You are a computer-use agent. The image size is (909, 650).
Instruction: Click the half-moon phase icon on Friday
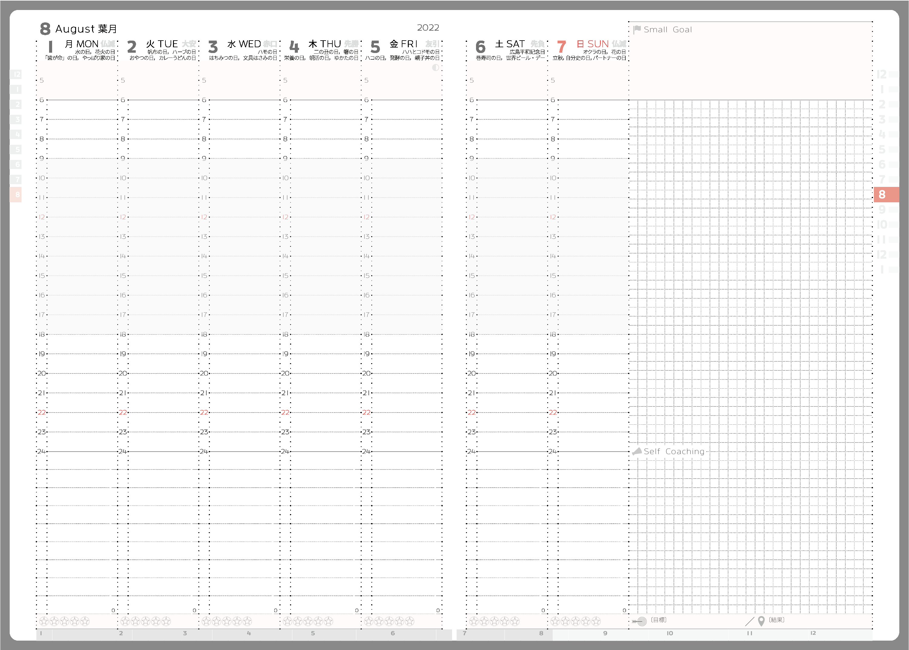(435, 68)
